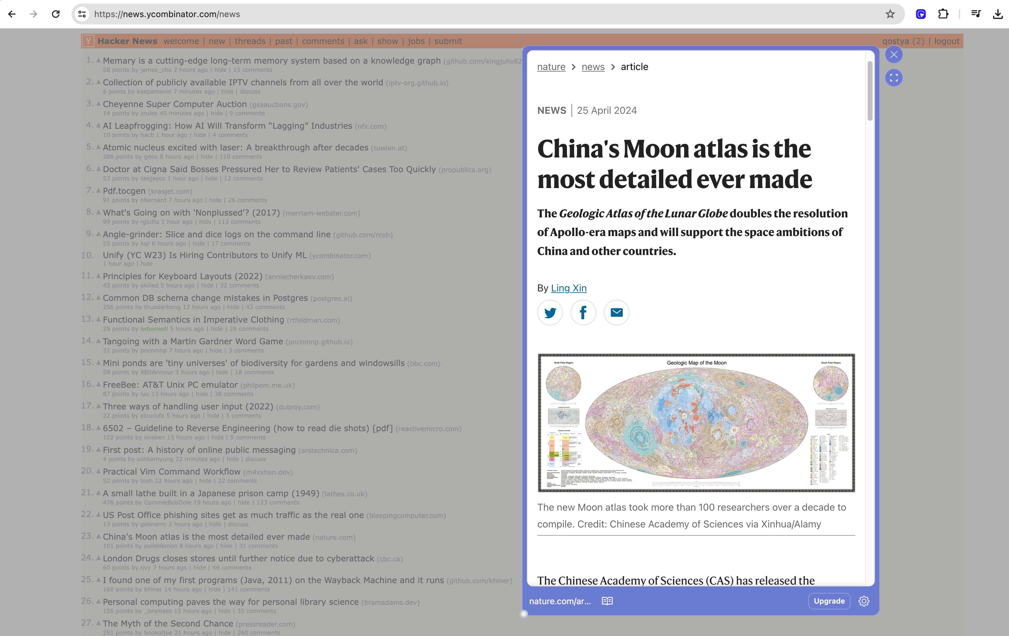Upvote Cheyenne Super Computer Auction
The height and width of the screenshot is (636, 1009).
pos(99,103)
